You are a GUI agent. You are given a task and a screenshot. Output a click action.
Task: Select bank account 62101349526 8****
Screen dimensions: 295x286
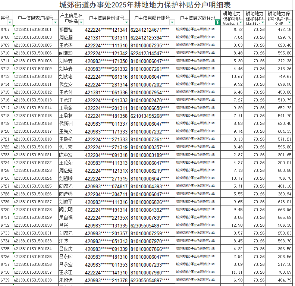click(x=152, y=116)
